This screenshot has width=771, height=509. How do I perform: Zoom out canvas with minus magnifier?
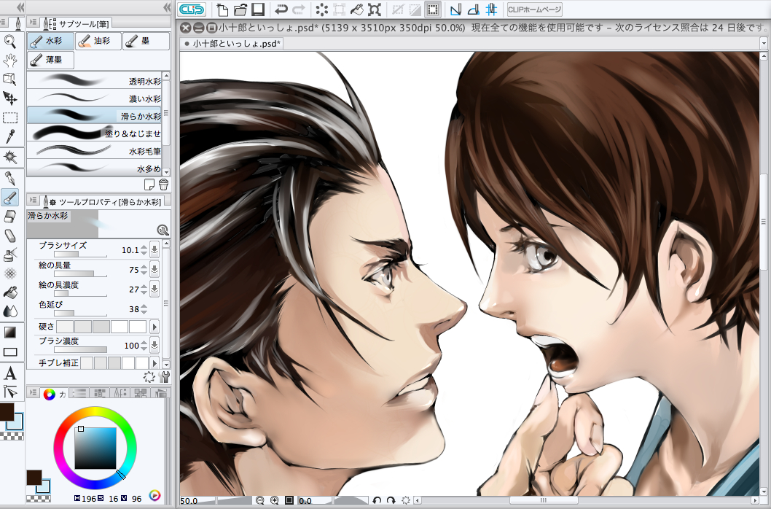coord(259,501)
